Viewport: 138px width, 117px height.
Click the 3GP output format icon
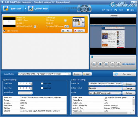point(79,22)
